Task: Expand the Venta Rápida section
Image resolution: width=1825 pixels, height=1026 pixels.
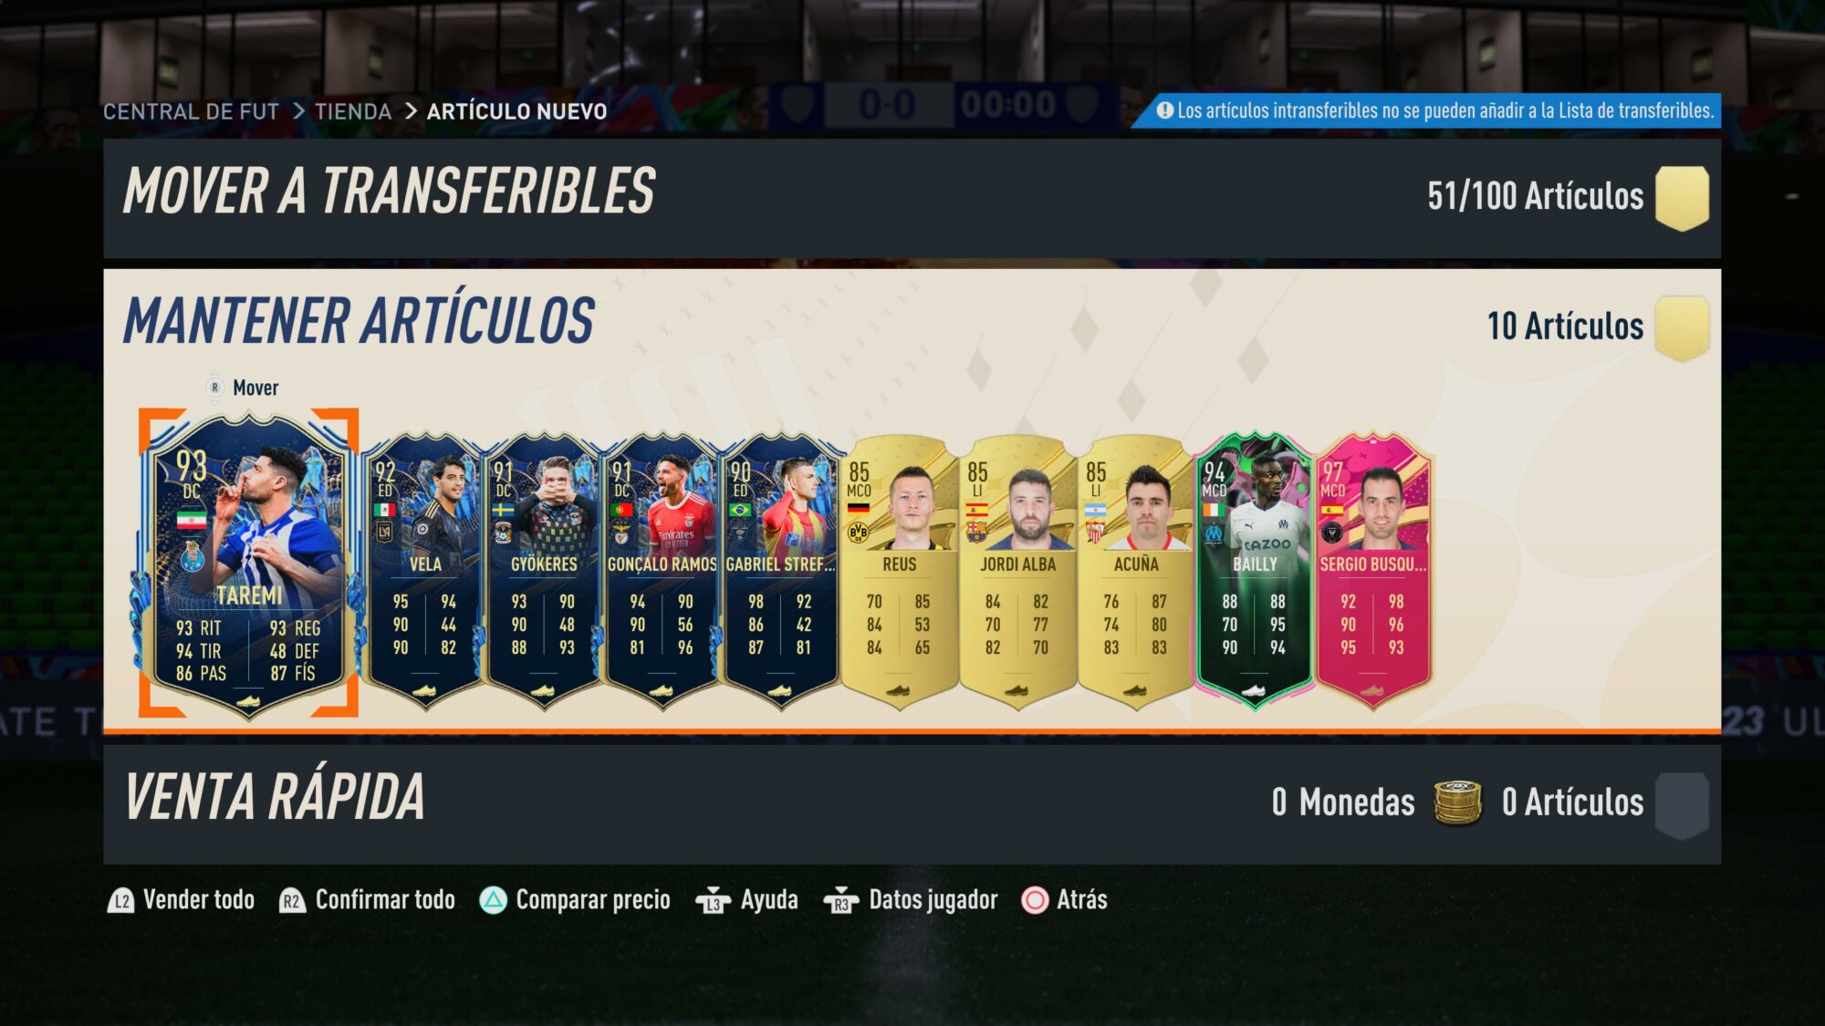Action: coord(912,803)
